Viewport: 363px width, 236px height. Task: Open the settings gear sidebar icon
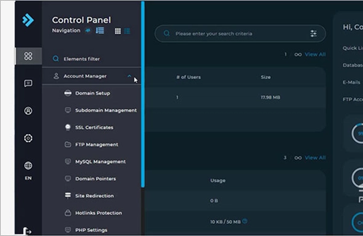coord(28,138)
